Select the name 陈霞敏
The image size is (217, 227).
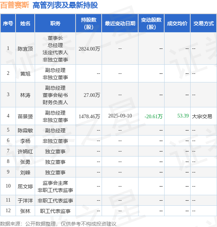25,130
